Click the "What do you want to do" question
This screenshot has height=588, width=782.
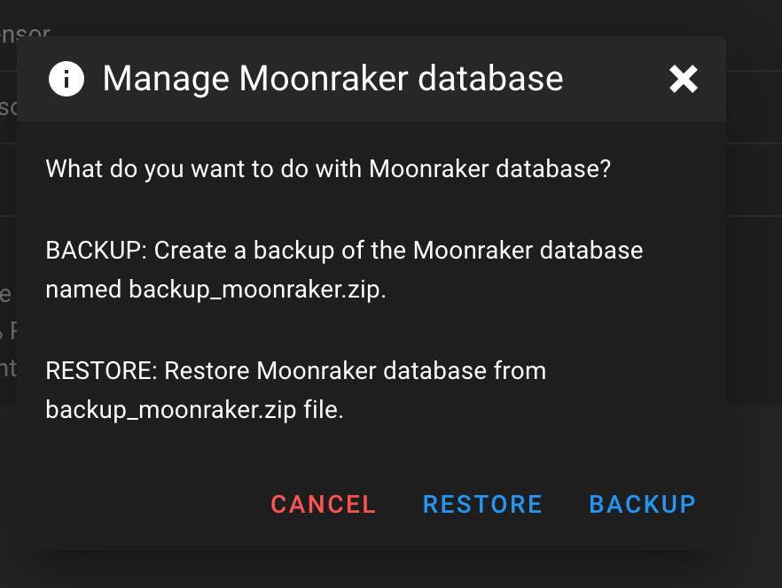[328, 168]
